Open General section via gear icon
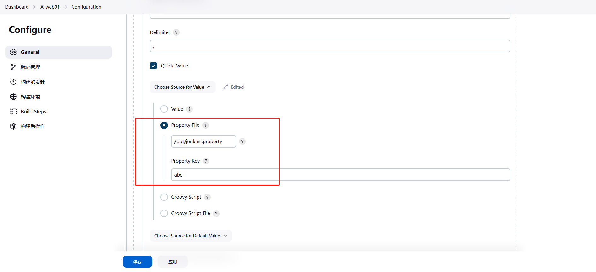 click(x=13, y=52)
